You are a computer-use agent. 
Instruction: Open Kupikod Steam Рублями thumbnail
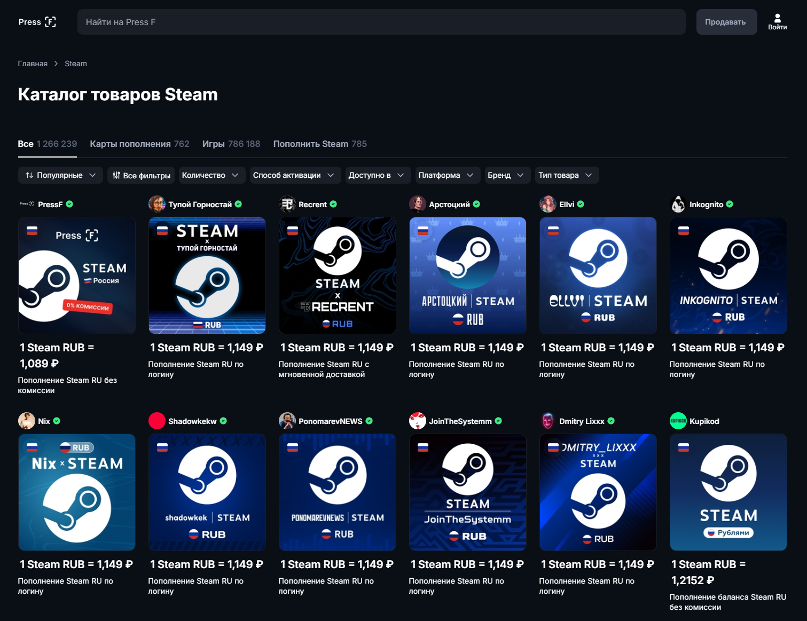tap(728, 492)
